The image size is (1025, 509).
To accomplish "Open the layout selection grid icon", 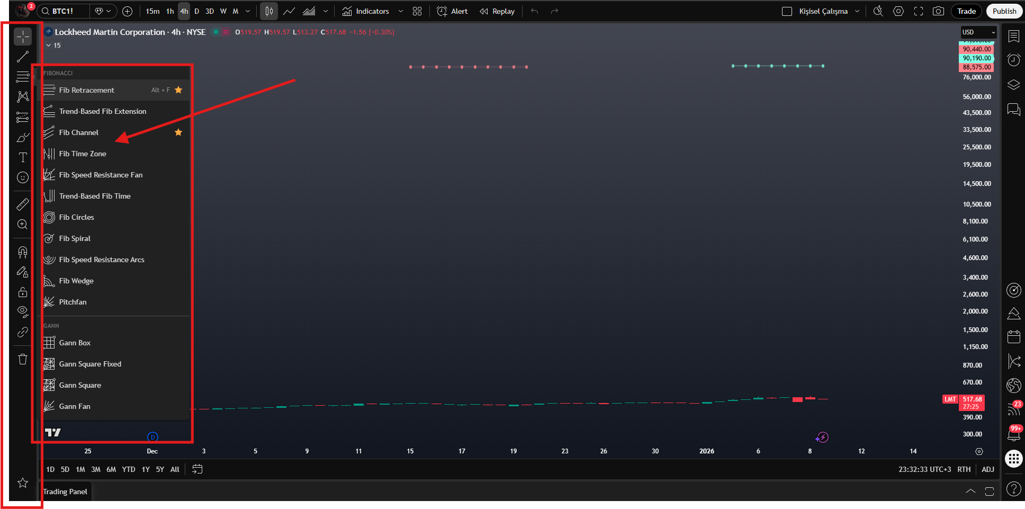I will point(417,11).
